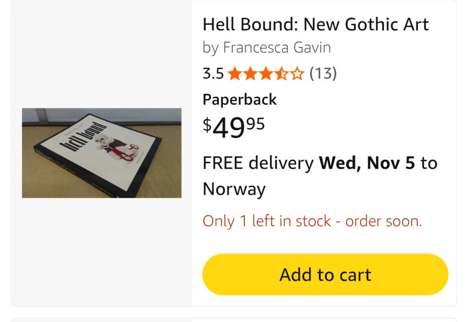The width and height of the screenshot is (468, 322).
Task: Click the 3.5 rating number
Action: (x=213, y=74)
